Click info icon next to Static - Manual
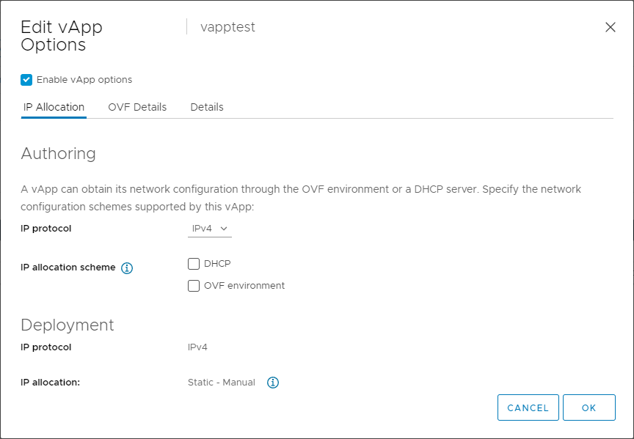This screenshot has width=634, height=439. (x=273, y=383)
